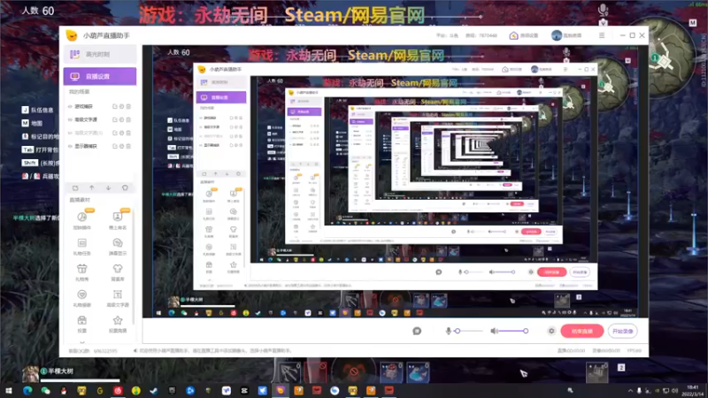Expand more materials with bottom chevron
708x398 pixels.
pyautogui.click(x=82, y=342)
